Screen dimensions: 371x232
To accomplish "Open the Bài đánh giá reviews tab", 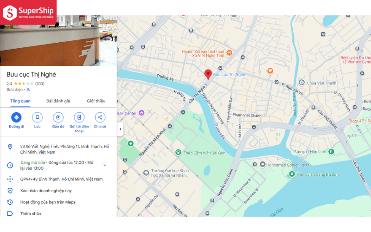I will coord(58,101).
